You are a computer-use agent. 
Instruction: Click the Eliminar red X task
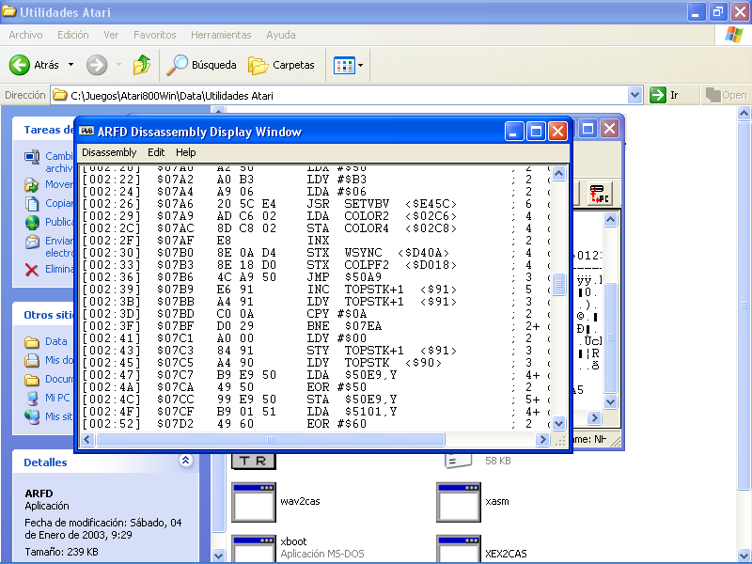pos(32,270)
